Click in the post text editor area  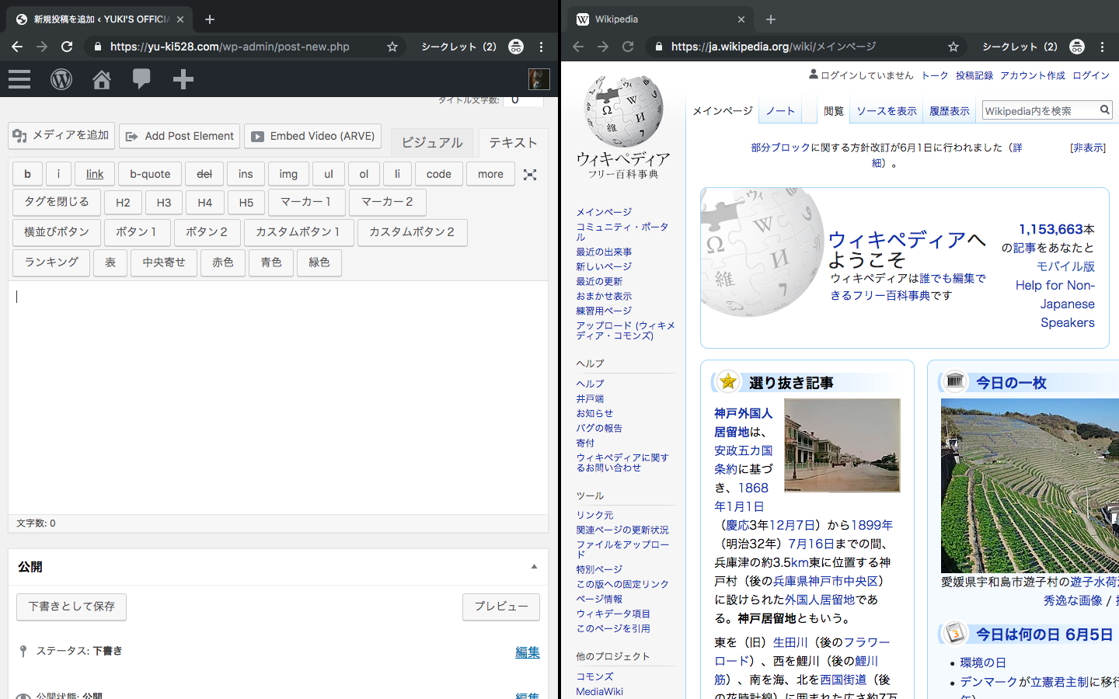point(278,398)
